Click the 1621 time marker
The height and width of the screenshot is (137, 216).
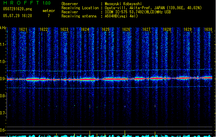pyautogui.click(x=23, y=29)
